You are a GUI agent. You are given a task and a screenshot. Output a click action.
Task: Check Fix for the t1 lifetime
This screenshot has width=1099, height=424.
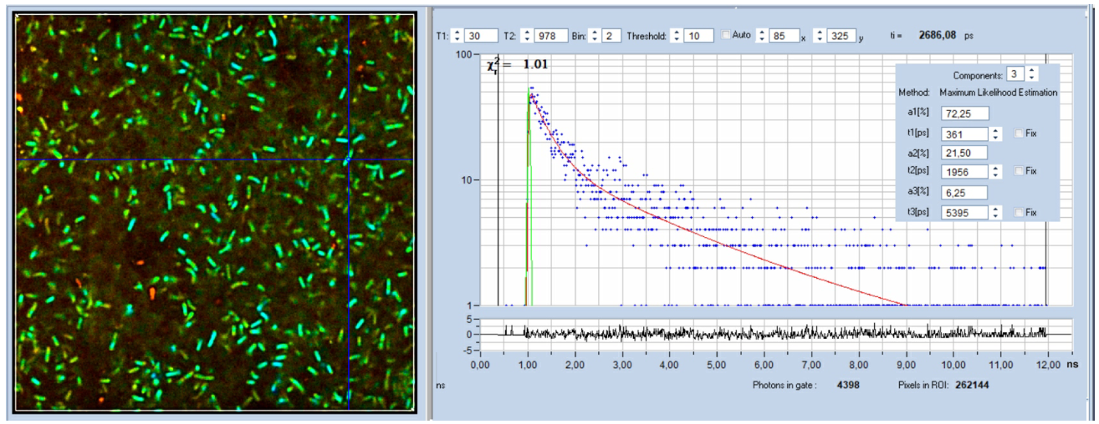tap(1018, 134)
